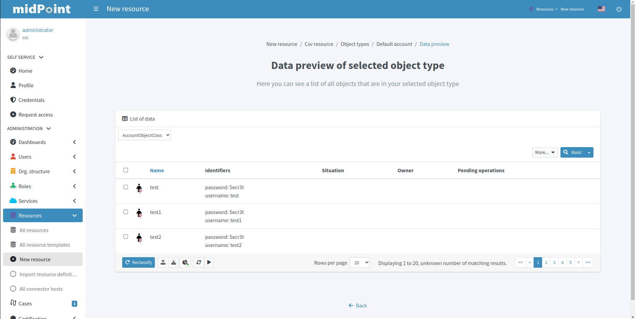Tick the select-all rows checkbox
Image resolution: width=635 pixels, height=319 pixels.
click(x=126, y=170)
